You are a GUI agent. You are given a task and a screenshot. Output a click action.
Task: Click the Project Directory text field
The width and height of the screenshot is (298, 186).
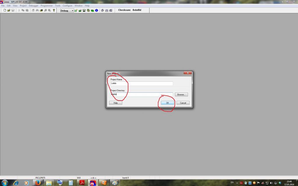141,94
